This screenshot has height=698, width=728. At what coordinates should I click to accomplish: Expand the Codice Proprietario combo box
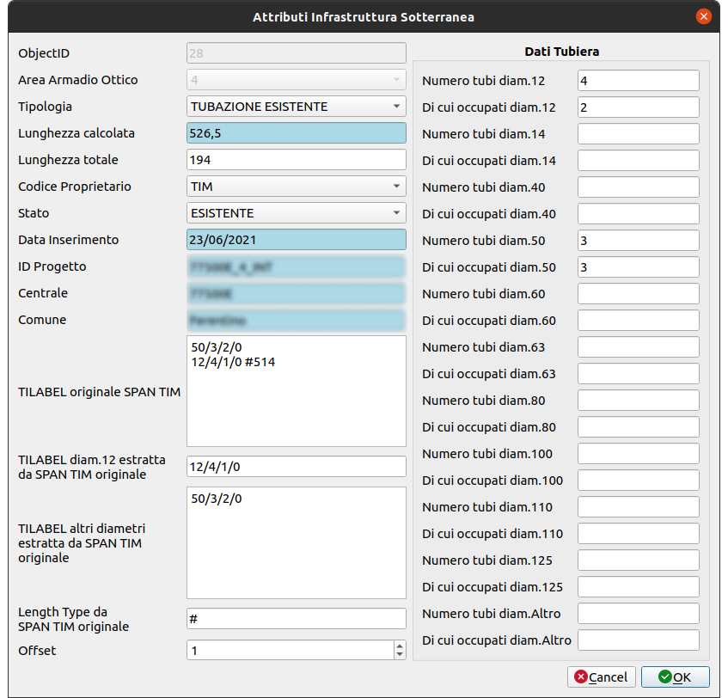[296, 187]
